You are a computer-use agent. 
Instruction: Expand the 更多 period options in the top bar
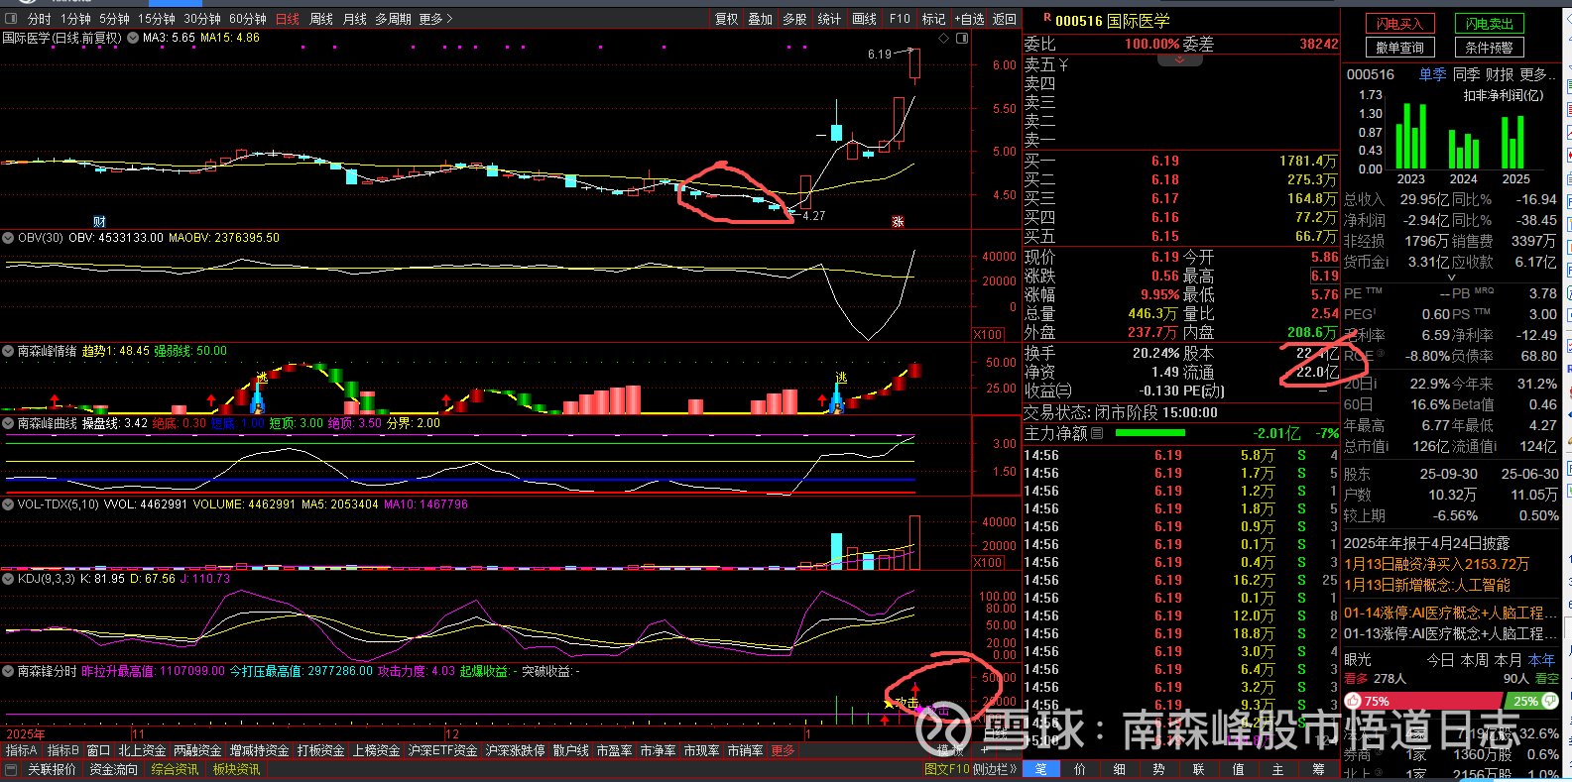435,19
